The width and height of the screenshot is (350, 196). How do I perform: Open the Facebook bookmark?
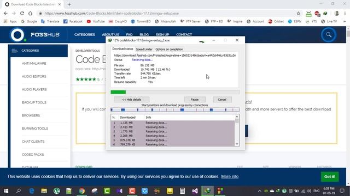click(73, 21)
